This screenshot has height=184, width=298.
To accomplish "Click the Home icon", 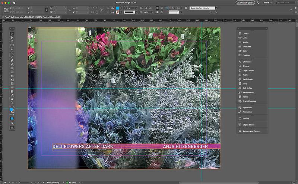I will (x=14, y=3).
